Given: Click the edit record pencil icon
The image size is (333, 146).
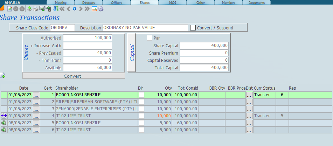Looking at the screenshot, I should pyautogui.click(x=10, y=9).
